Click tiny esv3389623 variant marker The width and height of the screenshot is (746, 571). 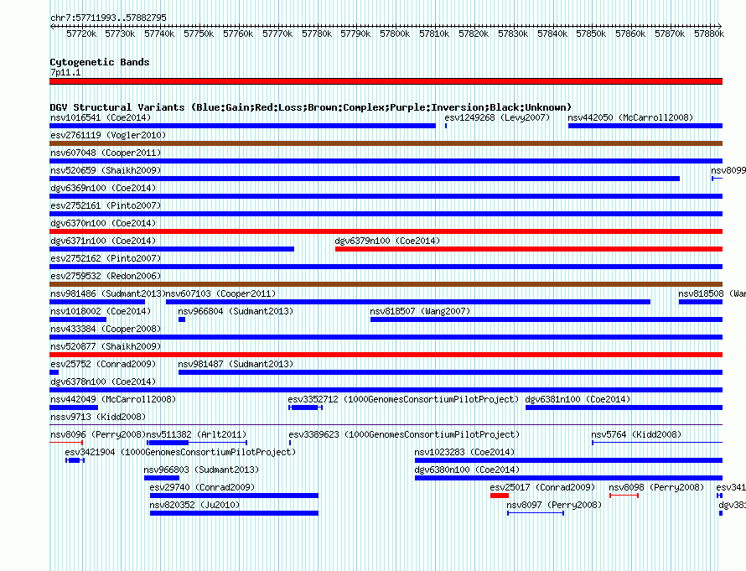point(290,443)
